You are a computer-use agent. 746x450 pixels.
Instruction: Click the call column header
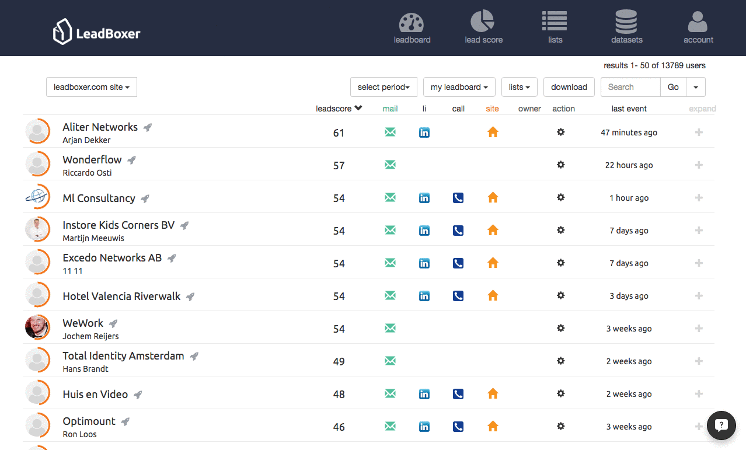[458, 109]
